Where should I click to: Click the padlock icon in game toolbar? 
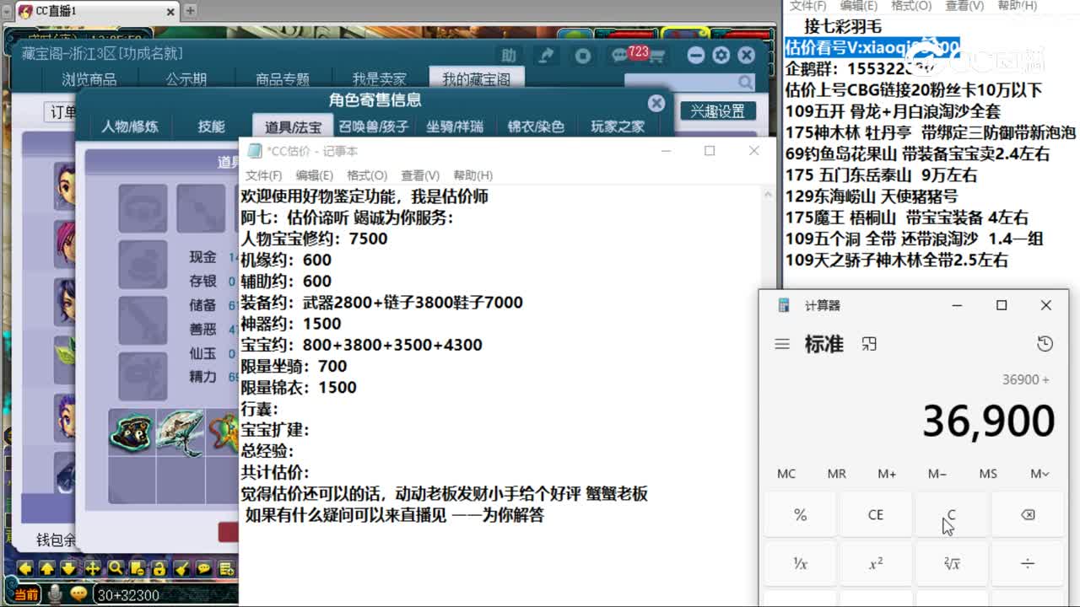158,568
